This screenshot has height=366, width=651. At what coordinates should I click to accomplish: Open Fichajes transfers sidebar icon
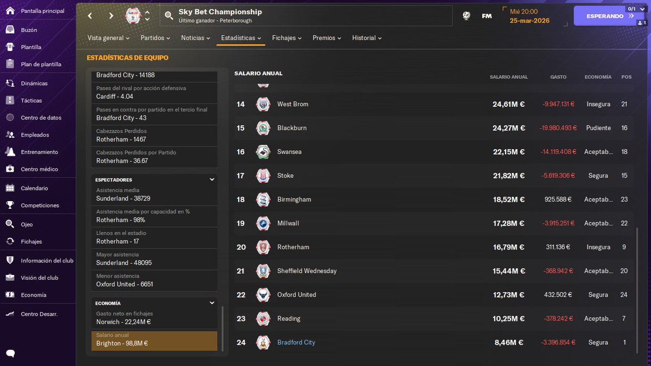(x=10, y=242)
